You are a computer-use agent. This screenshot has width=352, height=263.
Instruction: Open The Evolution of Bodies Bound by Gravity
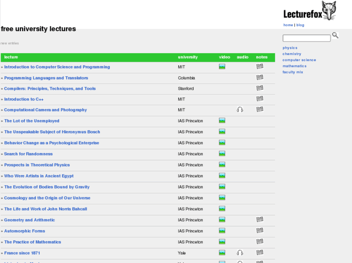click(x=46, y=187)
